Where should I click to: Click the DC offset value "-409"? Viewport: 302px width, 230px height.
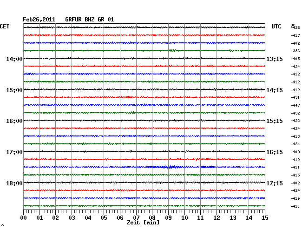point(295,152)
